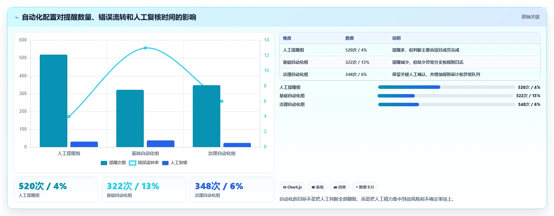Click the lightning icon beside the title
Image resolution: width=554 pixels, height=216 pixels.
tap(16, 17)
